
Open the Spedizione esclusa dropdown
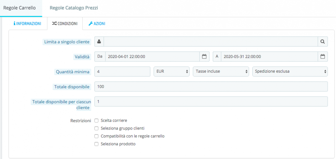click(290, 72)
